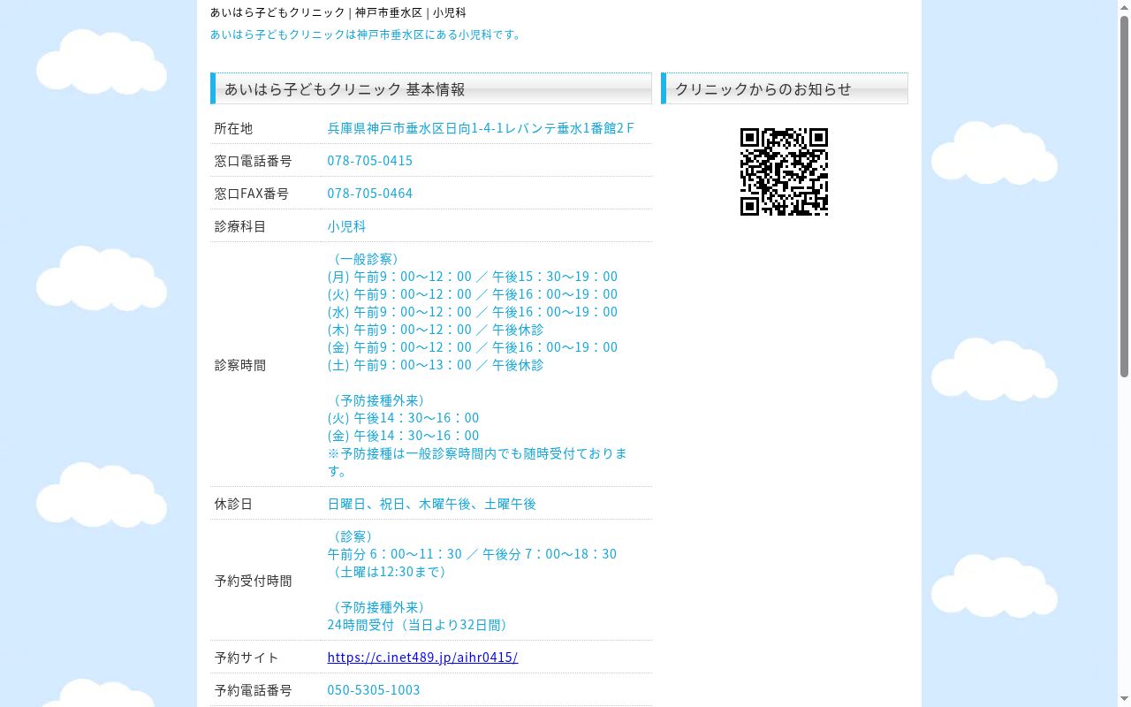Click the closed days '日曜日、祝日、木曜午後、土曜午後'
Viewport: 1131px width, 707px height.
432,504
